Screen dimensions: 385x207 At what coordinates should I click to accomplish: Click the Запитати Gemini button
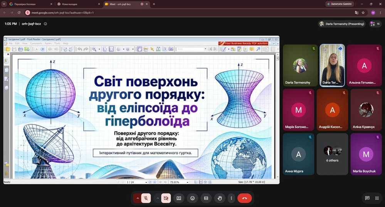(x=340, y=4)
